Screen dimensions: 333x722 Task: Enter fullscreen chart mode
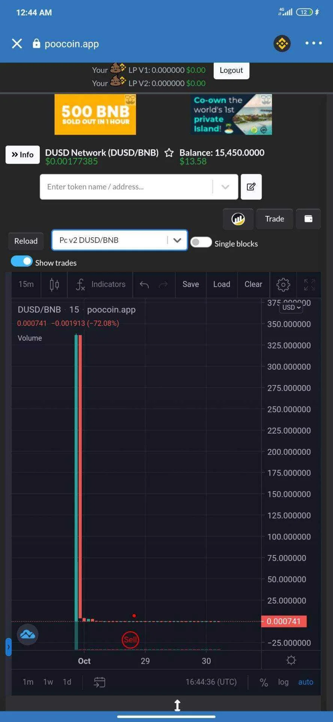[x=309, y=284]
